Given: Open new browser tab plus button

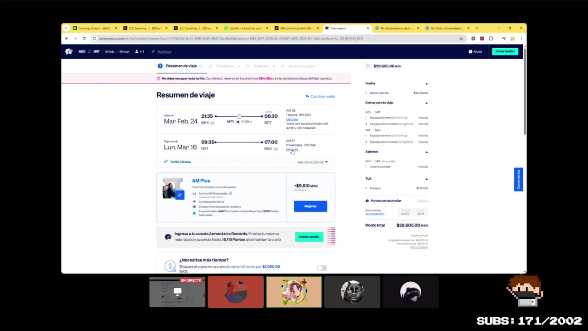Looking at the screenshot, I should [477, 28].
